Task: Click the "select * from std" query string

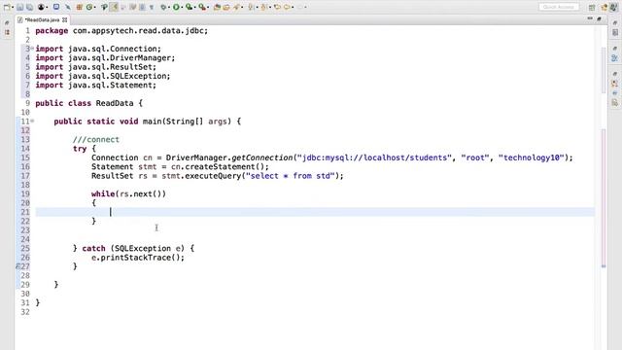Action: pos(291,176)
